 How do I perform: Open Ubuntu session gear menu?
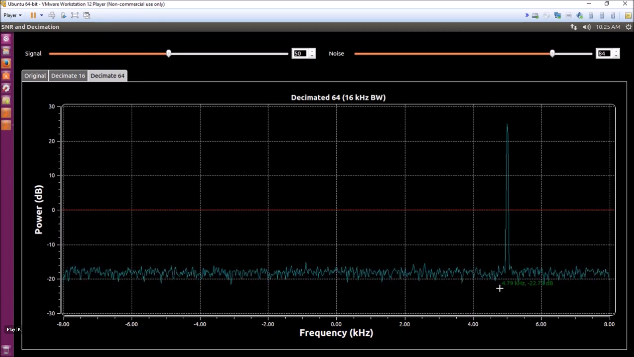(x=628, y=27)
